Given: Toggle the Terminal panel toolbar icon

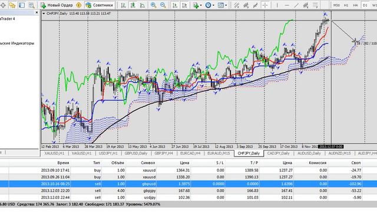Looking at the screenshot, I should tap(22, 5).
